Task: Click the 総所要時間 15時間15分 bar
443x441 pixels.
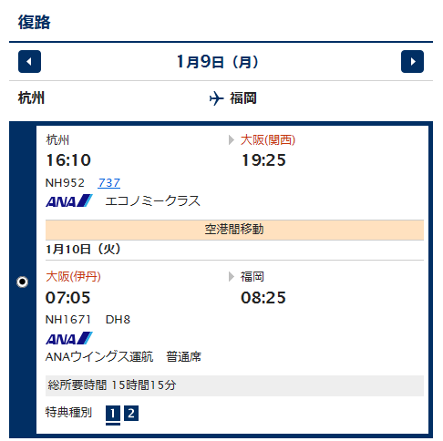Action: (234, 385)
